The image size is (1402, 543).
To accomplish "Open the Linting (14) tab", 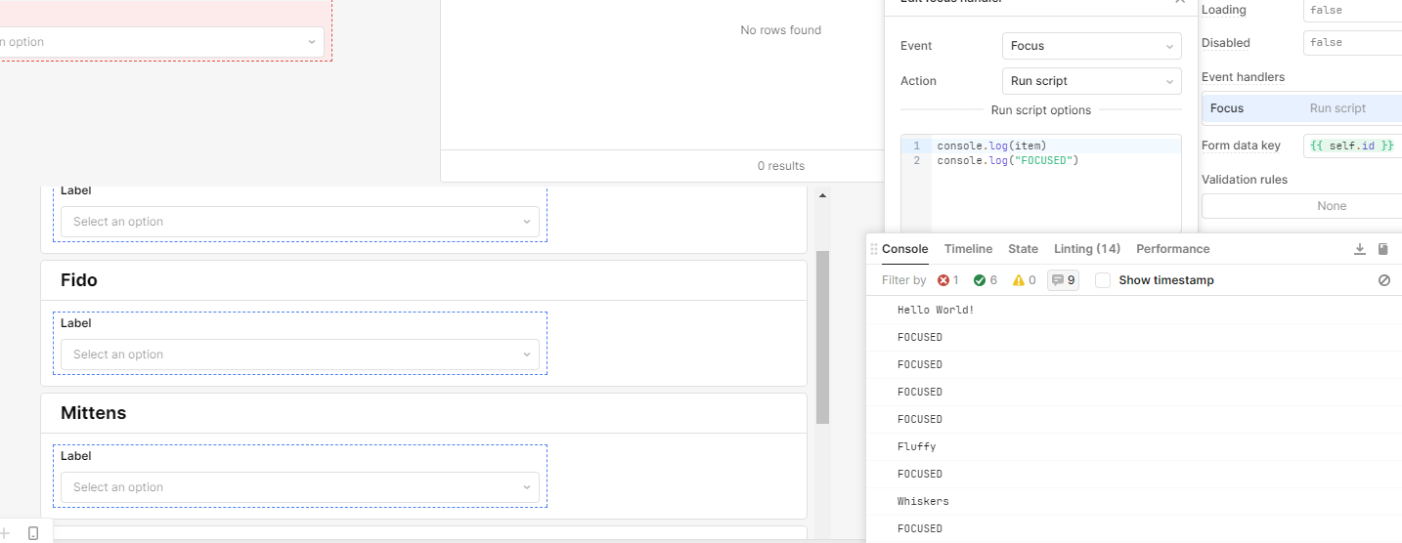I will 1087,249.
